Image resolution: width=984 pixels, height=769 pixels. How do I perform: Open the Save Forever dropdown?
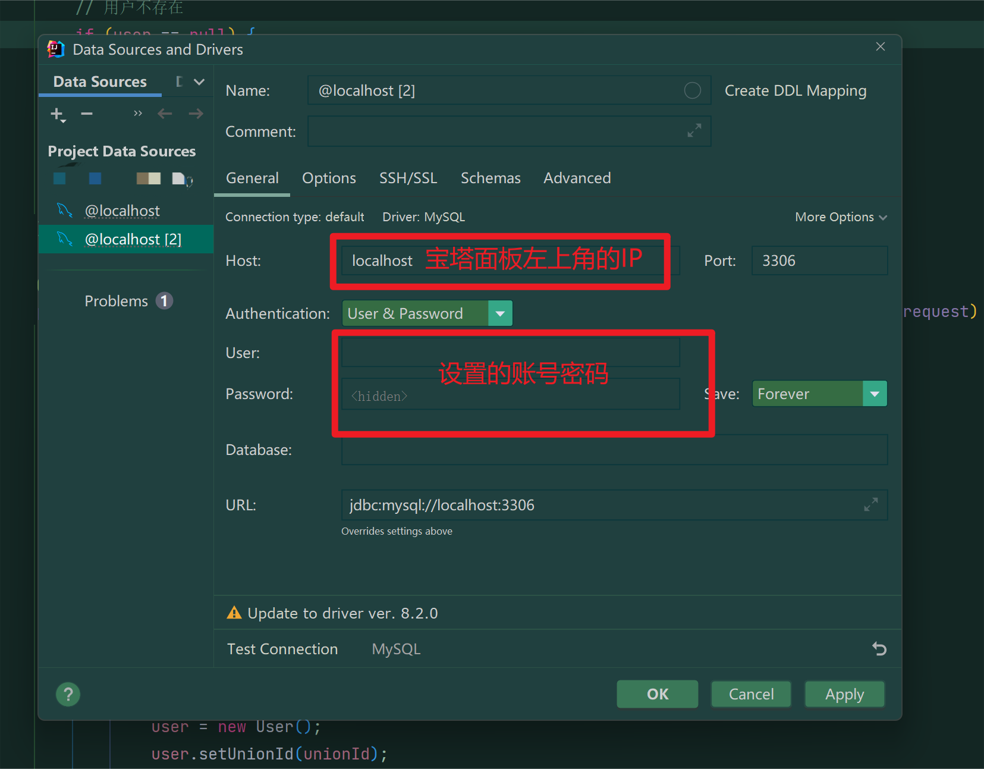[819, 394]
